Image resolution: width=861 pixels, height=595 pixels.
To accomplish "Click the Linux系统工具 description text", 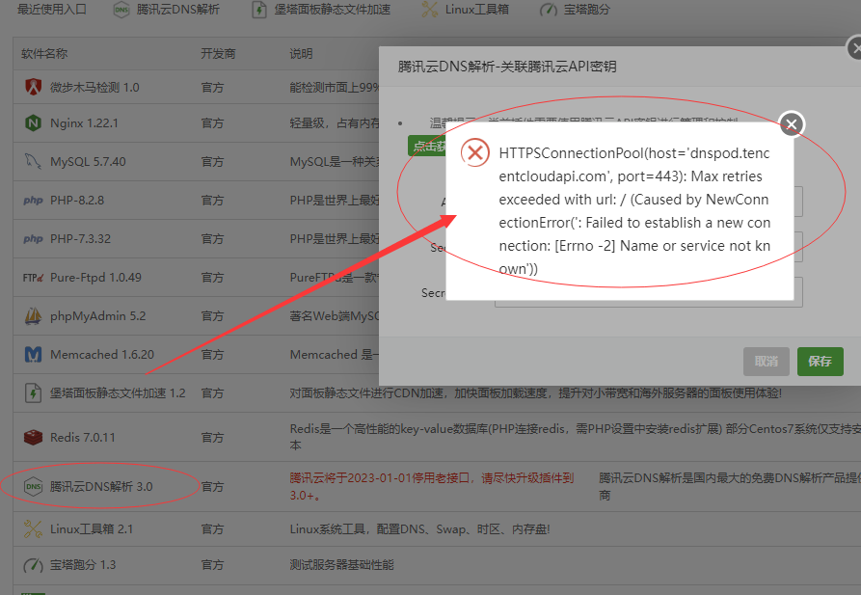I will tap(419, 529).
